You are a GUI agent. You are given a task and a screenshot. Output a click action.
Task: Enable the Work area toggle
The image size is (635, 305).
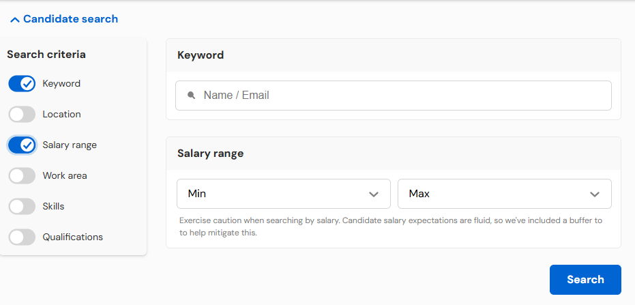[x=22, y=176]
